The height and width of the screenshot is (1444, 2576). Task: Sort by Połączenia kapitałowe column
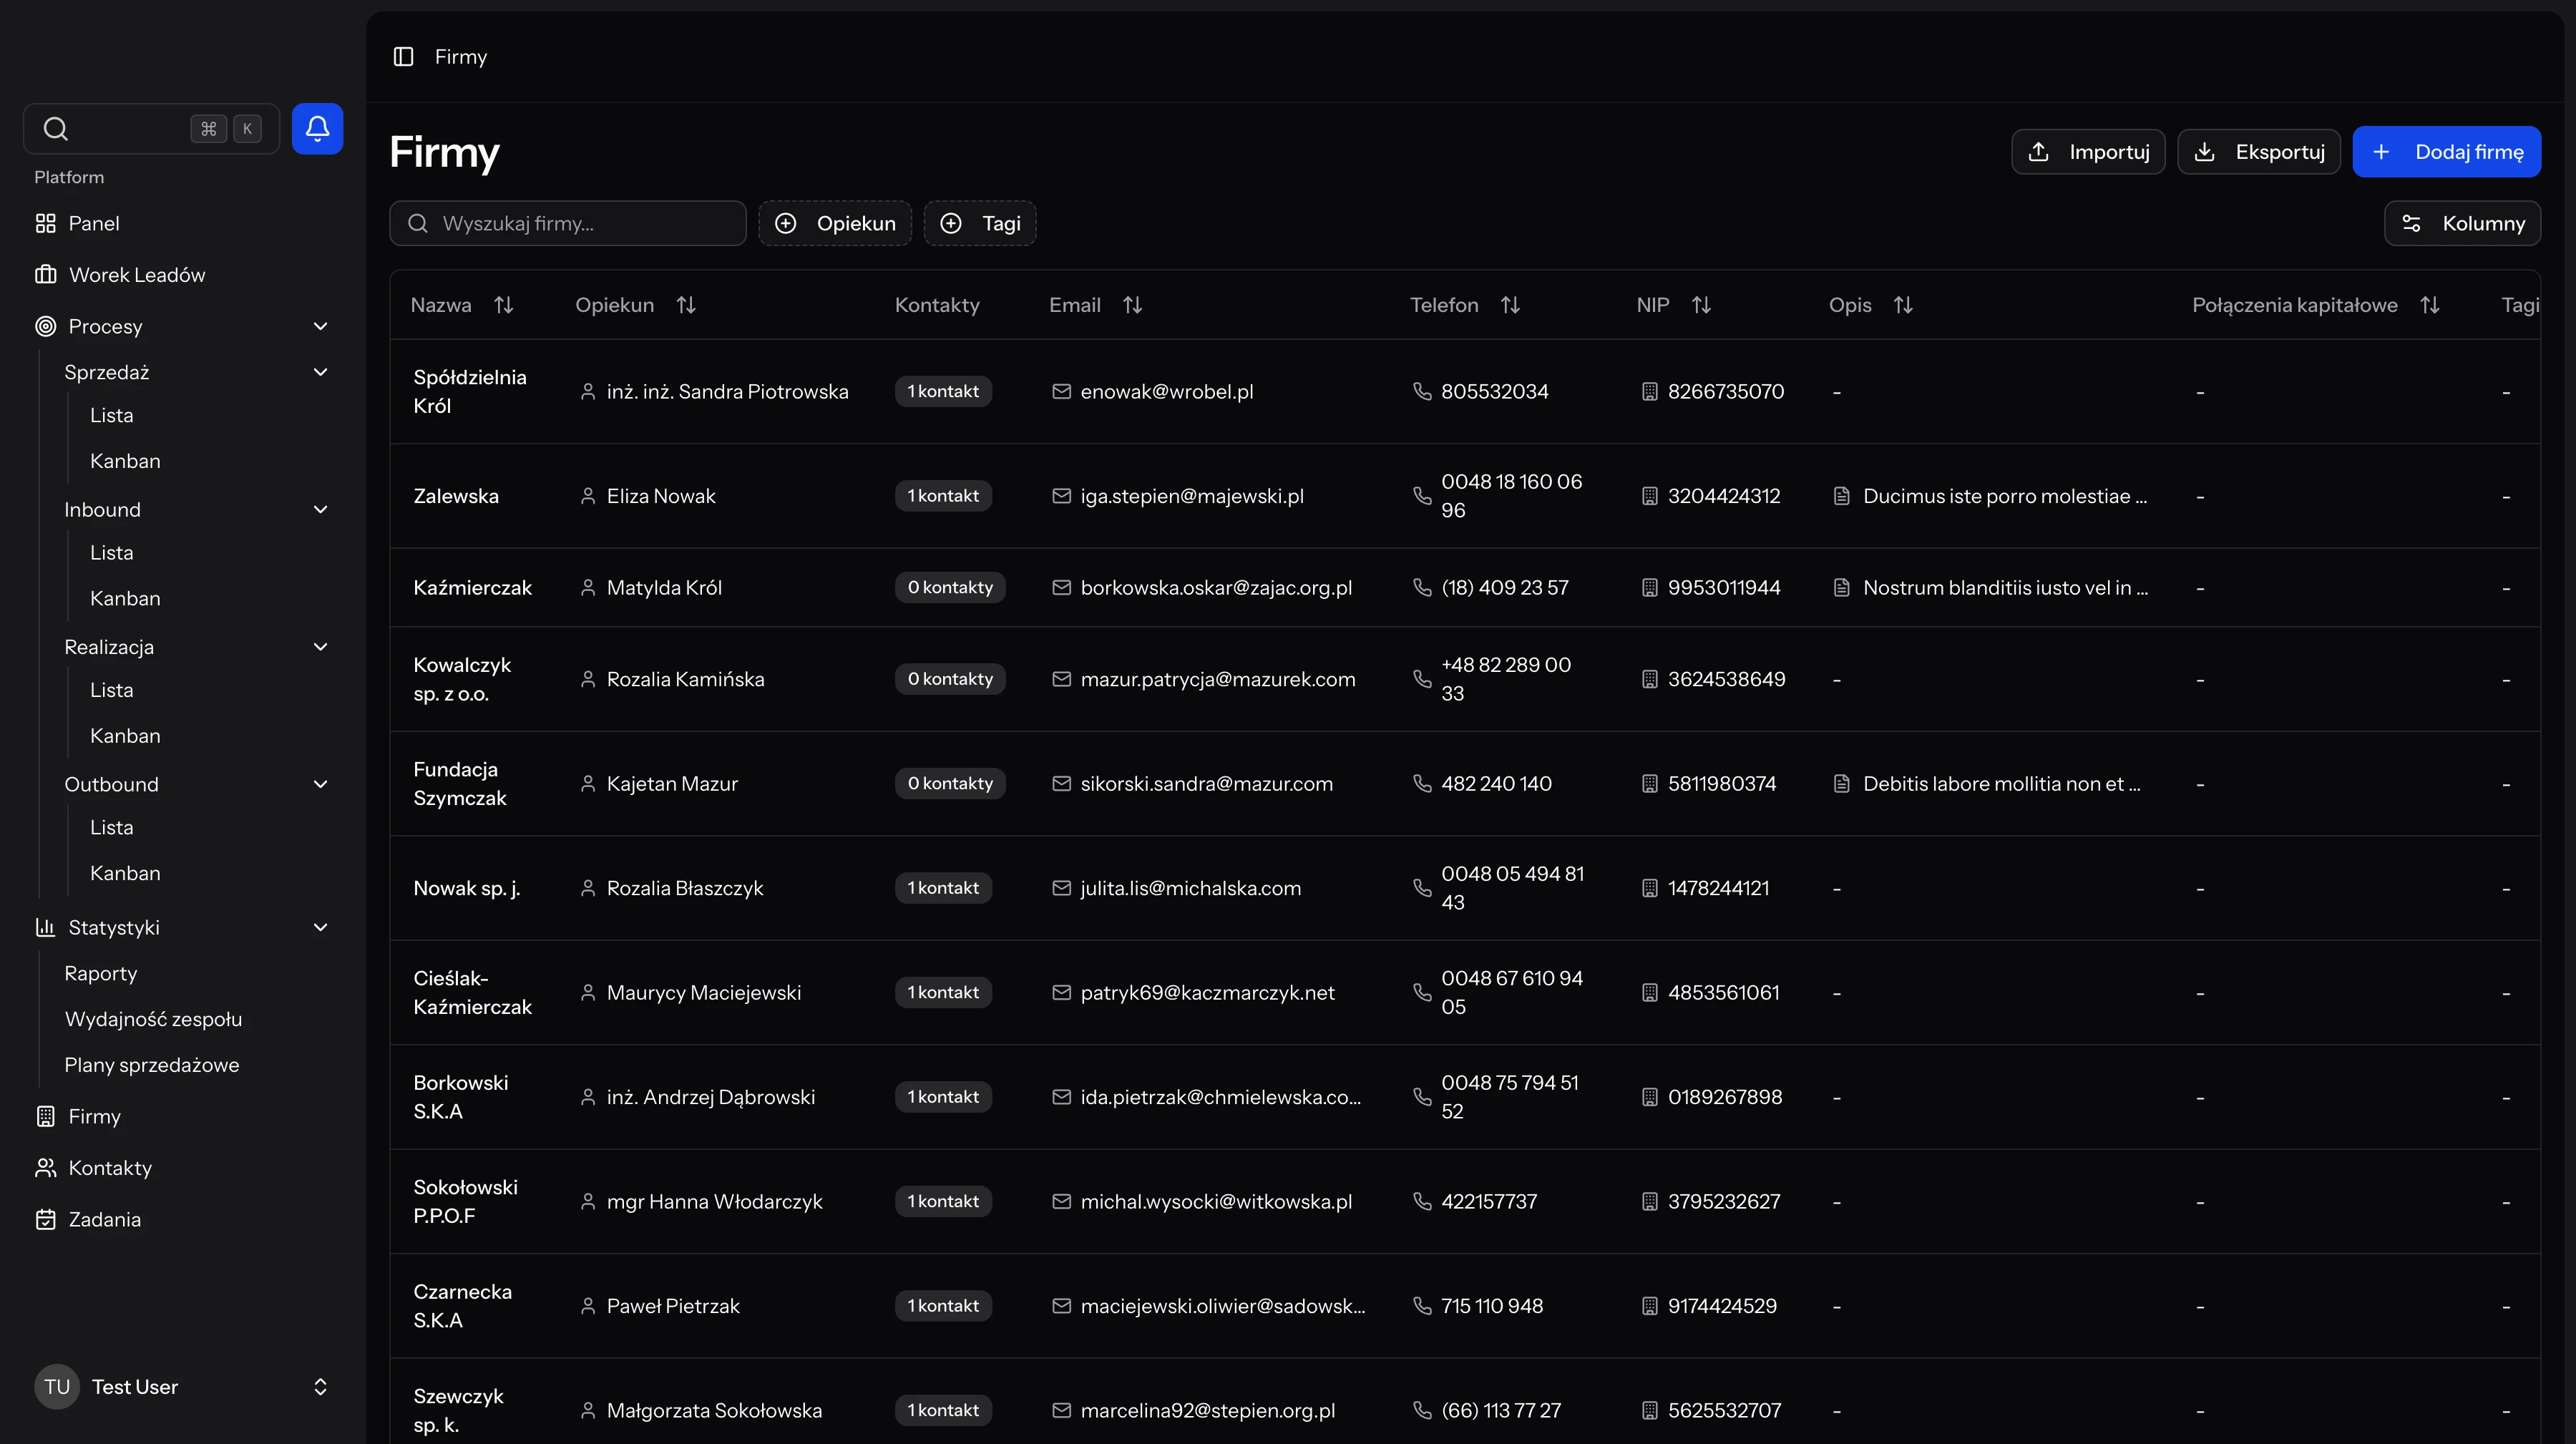pos(2430,305)
